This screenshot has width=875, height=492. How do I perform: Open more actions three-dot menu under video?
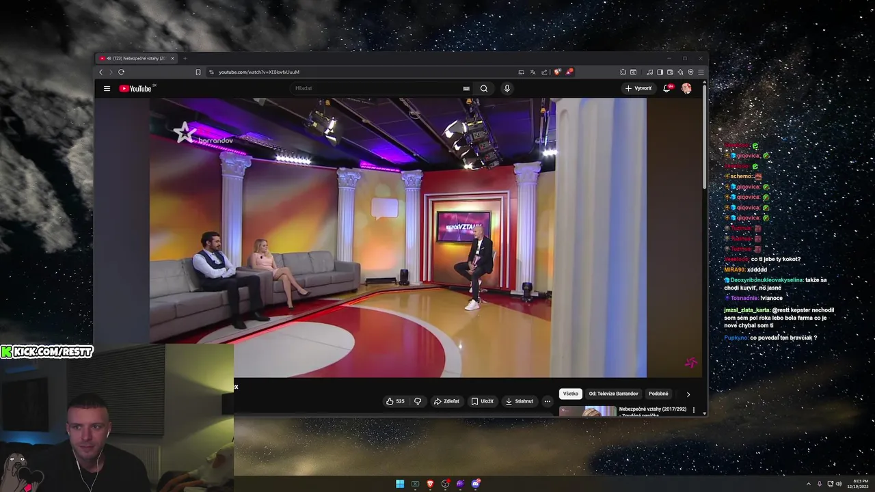click(x=547, y=401)
